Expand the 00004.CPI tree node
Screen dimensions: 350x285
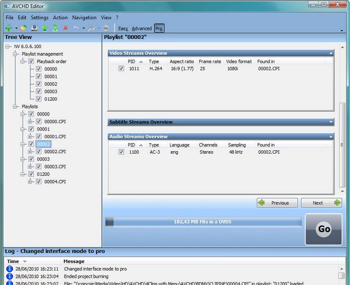coord(30,181)
